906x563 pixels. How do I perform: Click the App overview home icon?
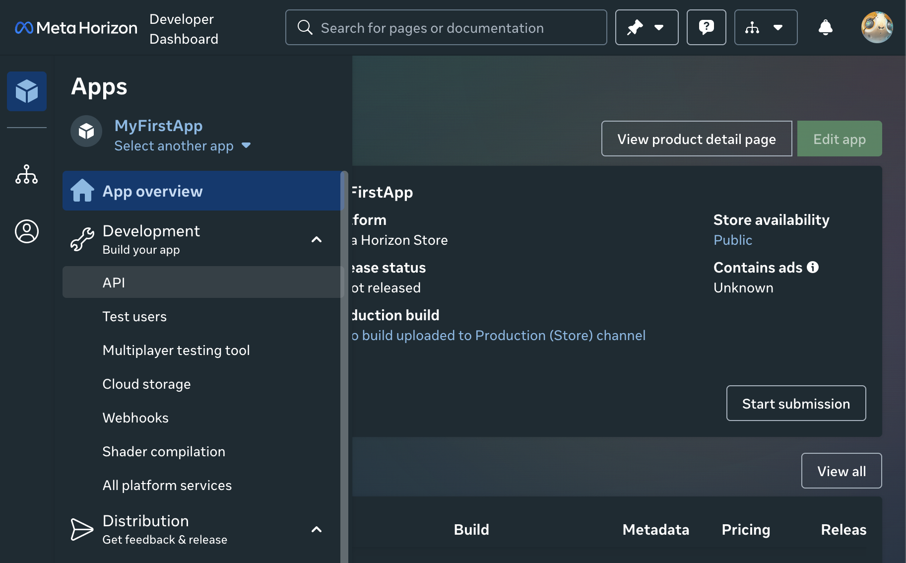(x=83, y=191)
